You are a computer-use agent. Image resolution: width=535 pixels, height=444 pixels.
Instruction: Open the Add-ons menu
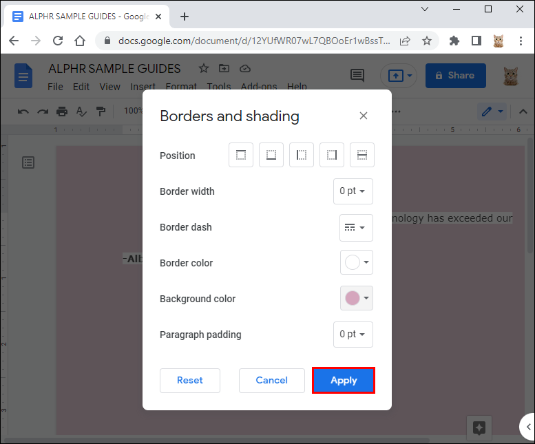coord(259,87)
